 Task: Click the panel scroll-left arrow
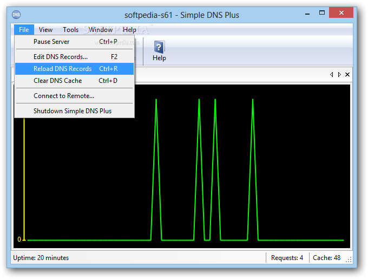(x=331, y=74)
